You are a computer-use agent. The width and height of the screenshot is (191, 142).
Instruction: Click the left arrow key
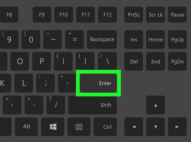point(134,127)
